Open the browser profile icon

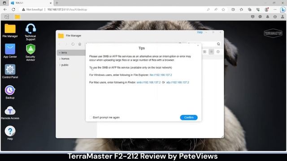pyautogui.click(x=266, y=9)
